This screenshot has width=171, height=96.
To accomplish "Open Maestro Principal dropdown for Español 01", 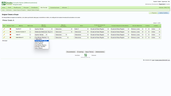I will [44, 29].
